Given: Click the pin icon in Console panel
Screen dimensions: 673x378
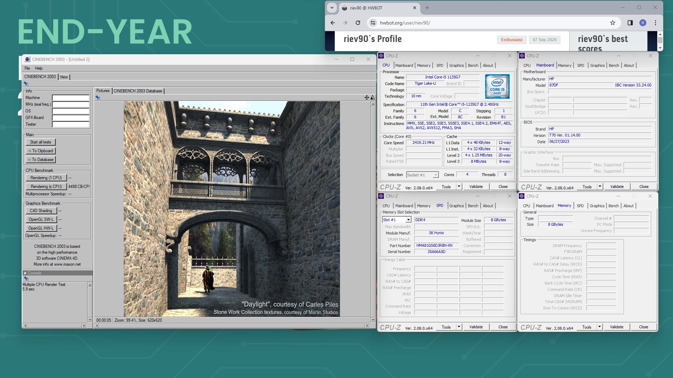Looking at the screenshot, I should (x=26, y=279).
